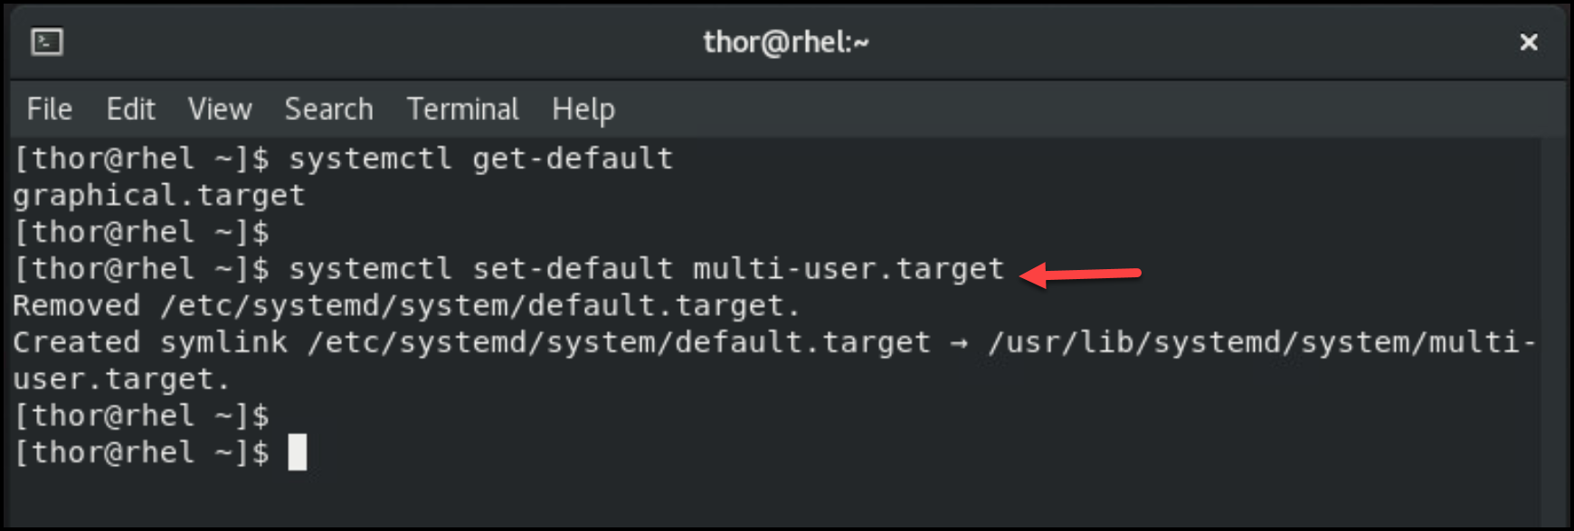Click the systemctl get-default command text

point(480,159)
